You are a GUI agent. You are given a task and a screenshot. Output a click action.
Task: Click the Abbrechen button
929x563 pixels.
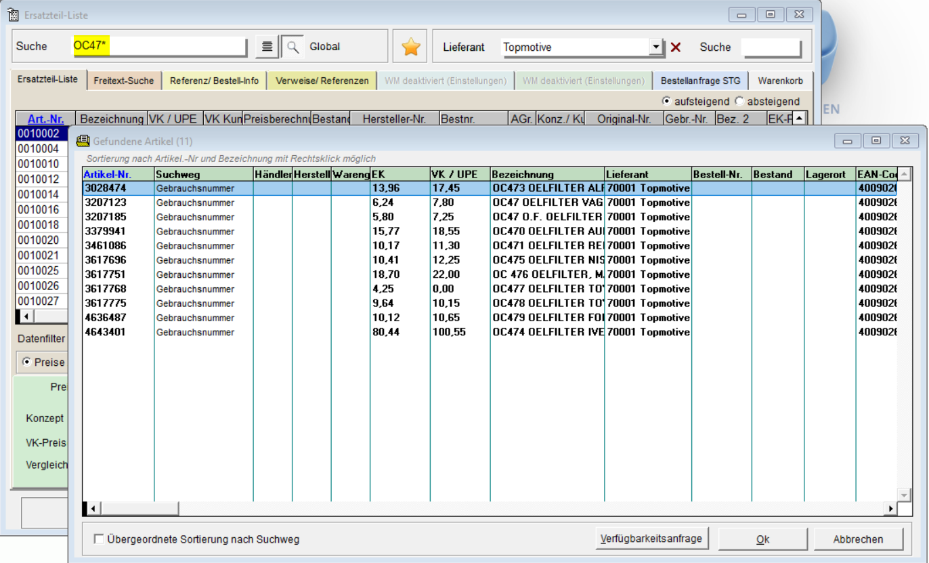(858, 539)
